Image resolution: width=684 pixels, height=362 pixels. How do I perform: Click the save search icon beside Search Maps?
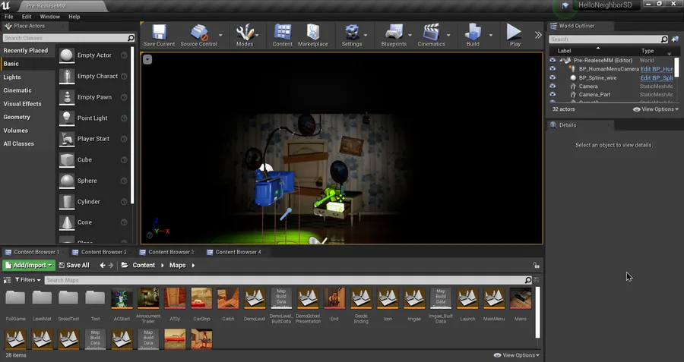pos(537,280)
